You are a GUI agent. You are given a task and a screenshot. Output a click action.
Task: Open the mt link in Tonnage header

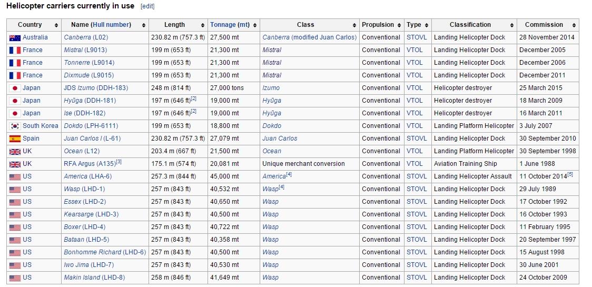[244, 25]
